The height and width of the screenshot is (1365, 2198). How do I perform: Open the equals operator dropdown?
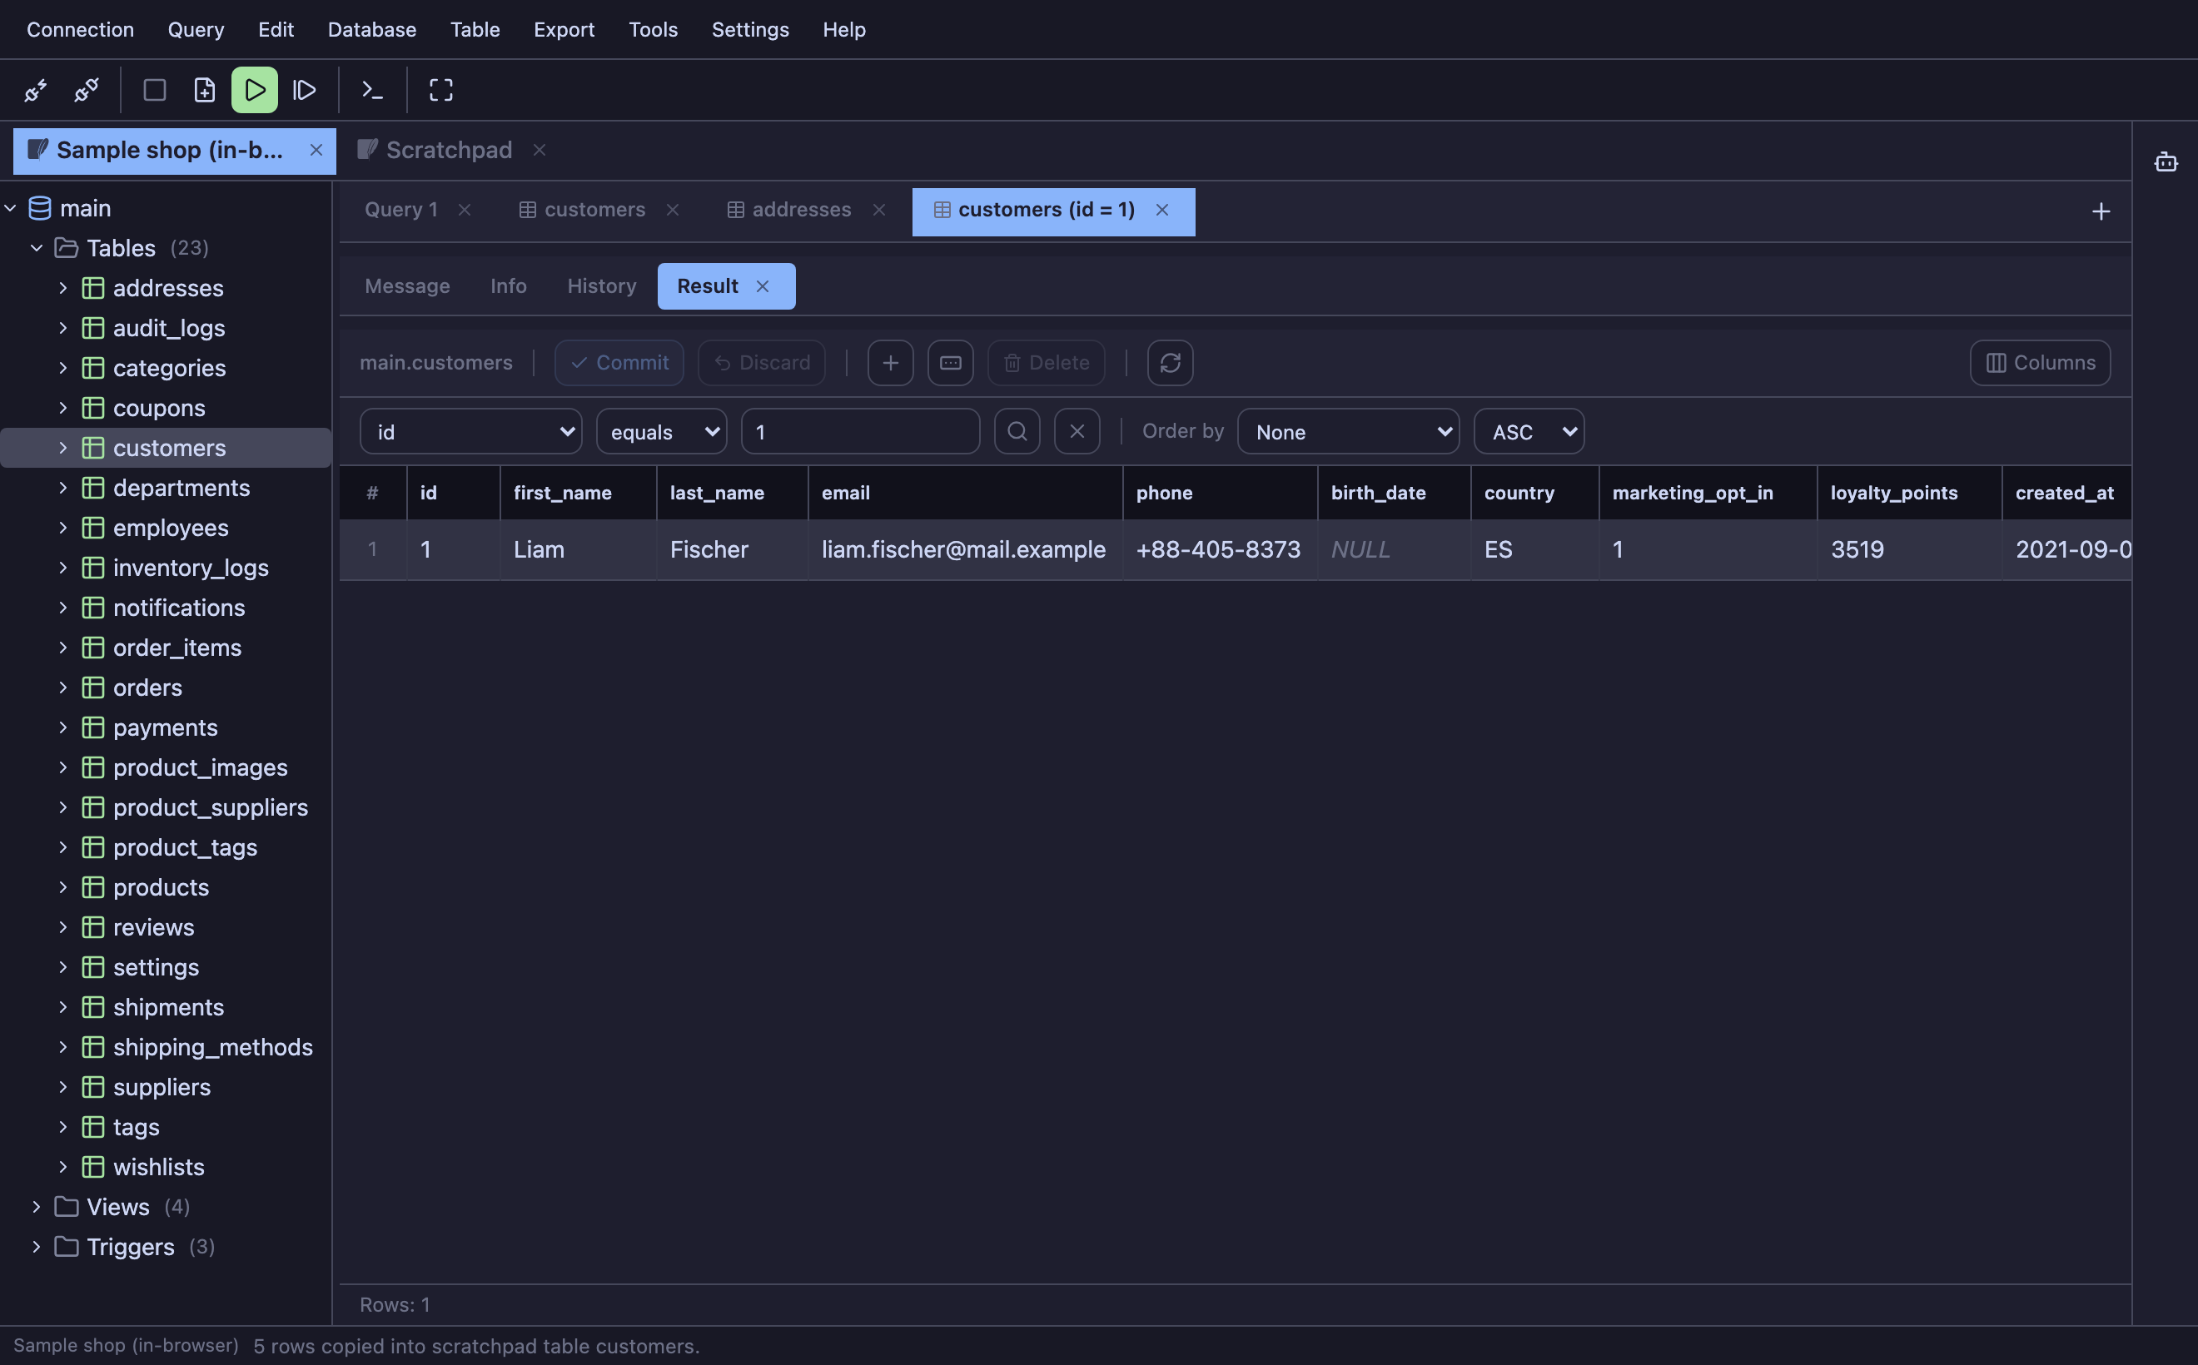662,431
